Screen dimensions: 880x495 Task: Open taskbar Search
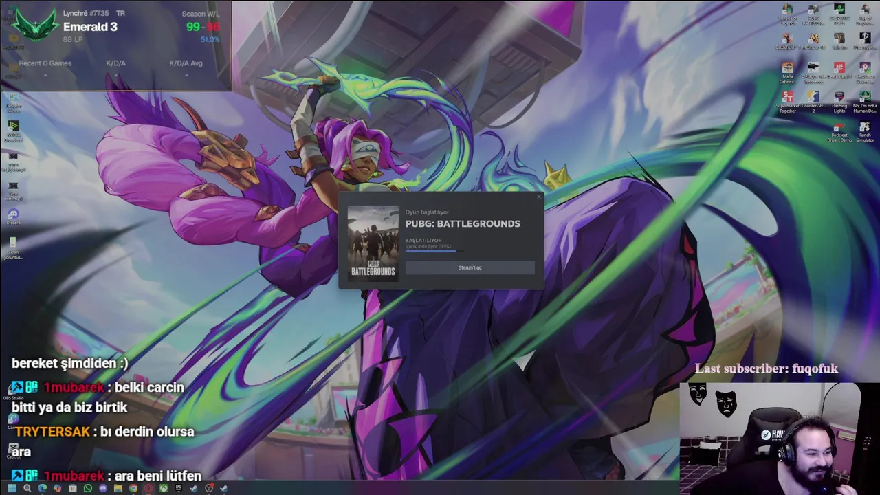(x=27, y=488)
